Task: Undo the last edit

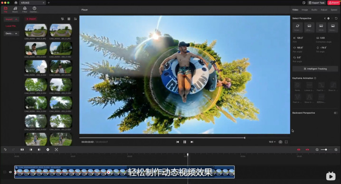Action: [x=5, y=150]
